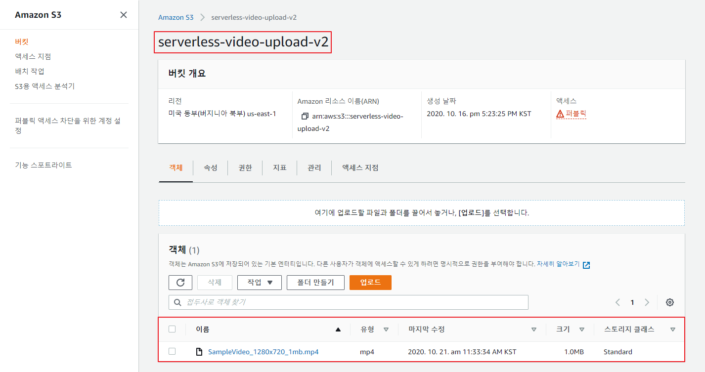This screenshot has height=372, width=705.
Task: Go to previous page of objects
Action: click(617, 302)
